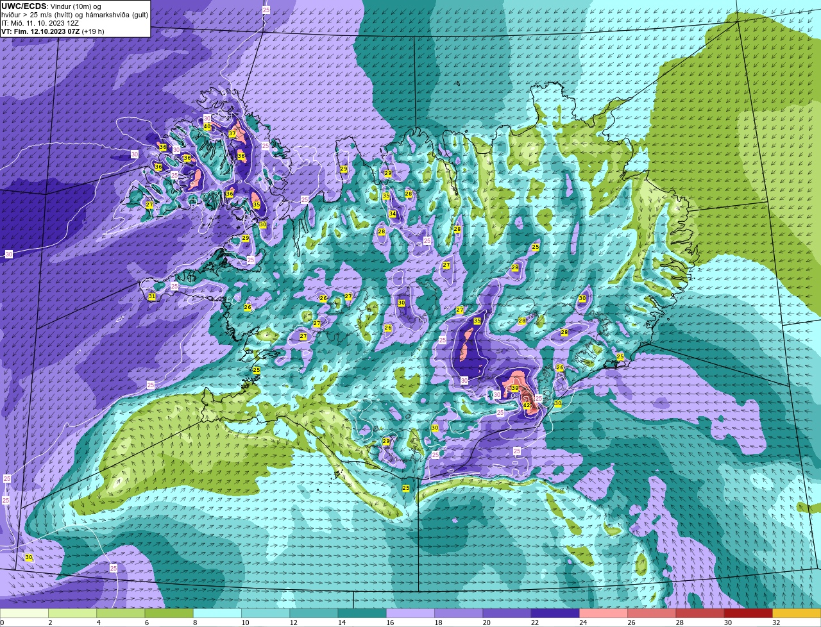Click the legend scale number 28

click(x=679, y=623)
